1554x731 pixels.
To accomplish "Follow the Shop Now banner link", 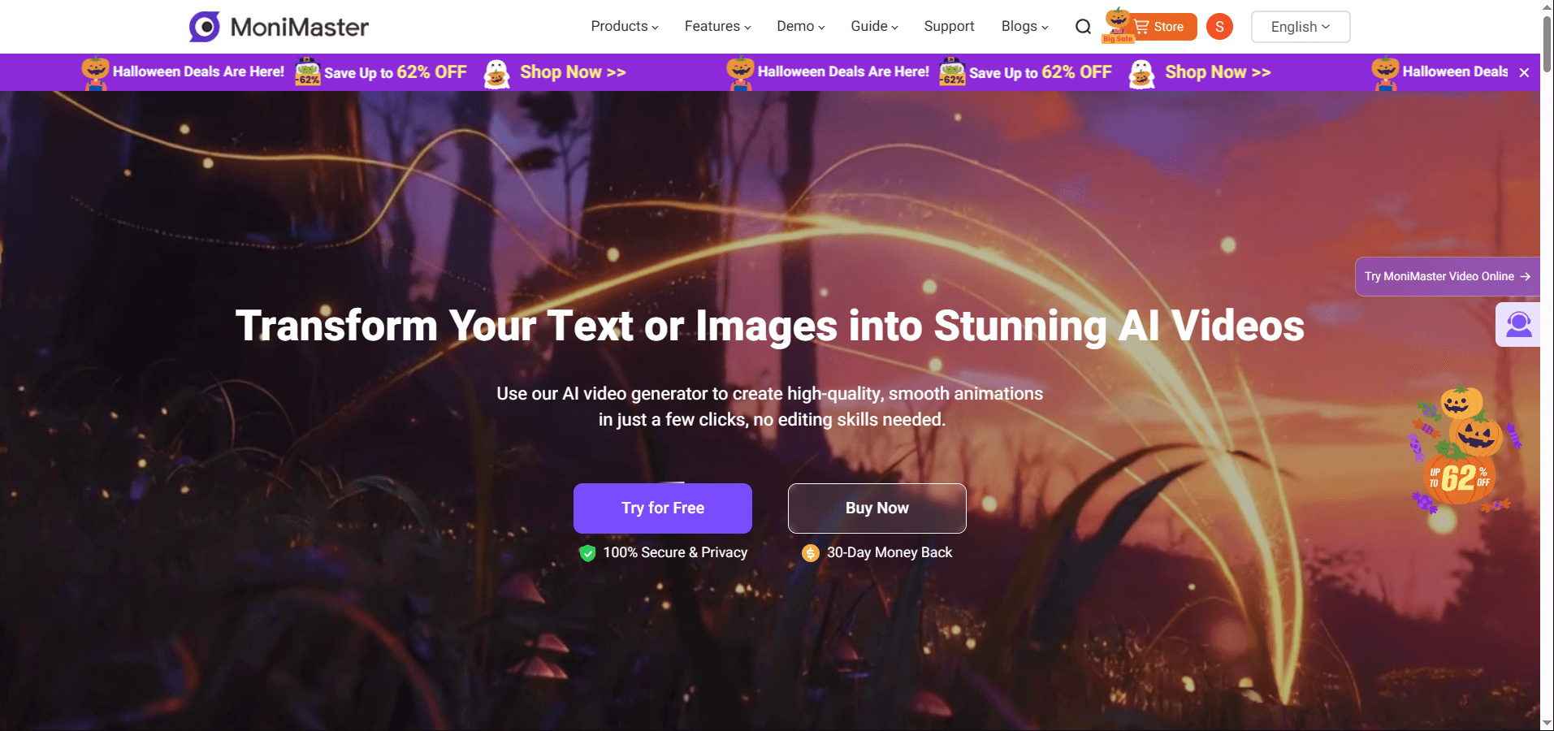I will 572,72.
